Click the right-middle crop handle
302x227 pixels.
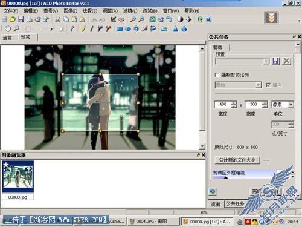coord(138,102)
